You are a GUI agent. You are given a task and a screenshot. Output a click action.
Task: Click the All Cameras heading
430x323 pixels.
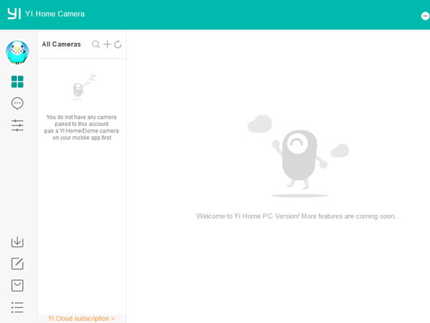point(61,44)
